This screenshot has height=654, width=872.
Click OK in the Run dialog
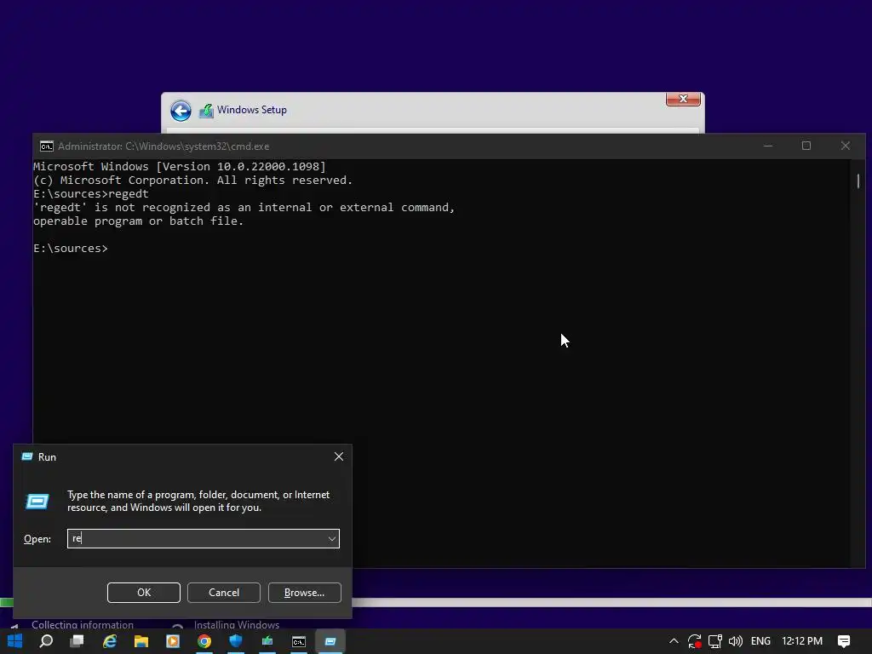[x=143, y=593]
